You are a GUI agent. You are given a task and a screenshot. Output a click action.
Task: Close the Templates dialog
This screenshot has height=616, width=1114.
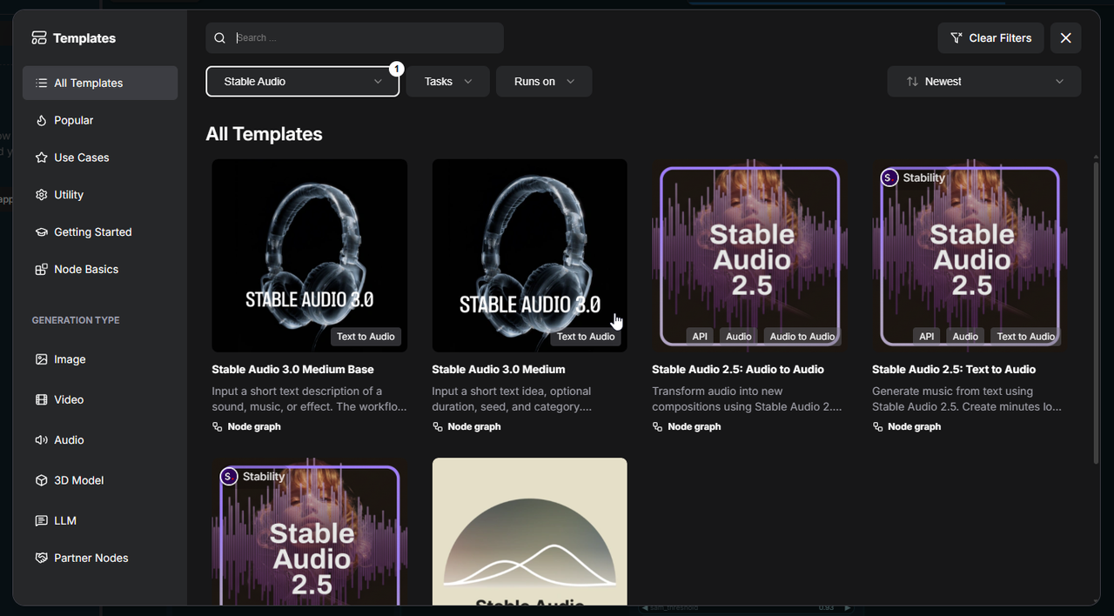pyautogui.click(x=1066, y=38)
